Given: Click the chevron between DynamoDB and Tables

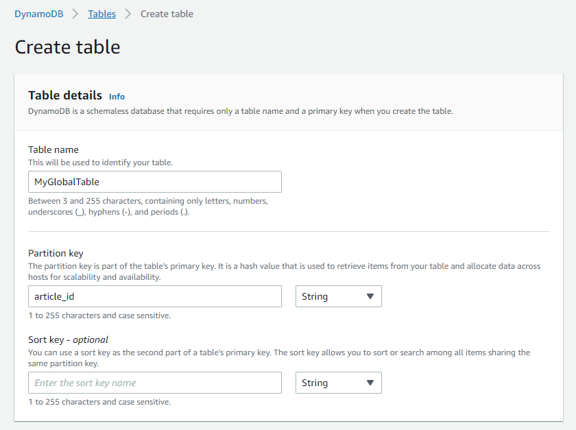Looking at the screenshot, I should pos(76,14).
